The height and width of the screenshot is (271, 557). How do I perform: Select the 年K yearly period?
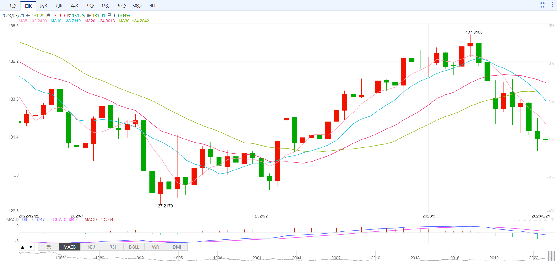pyautogui.click(x=75, y=6)
